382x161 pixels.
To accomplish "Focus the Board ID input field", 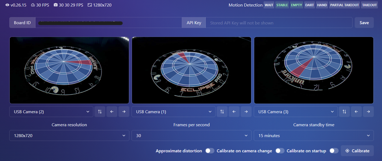I will click(x=109, y=23).
